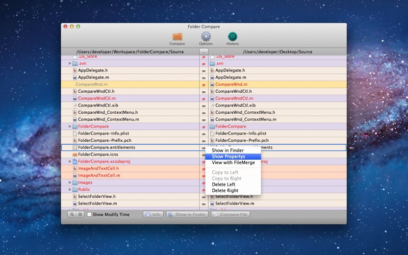Select left FolderCompare.entitlements row
The image size is (408, 255).
(130, 147)
